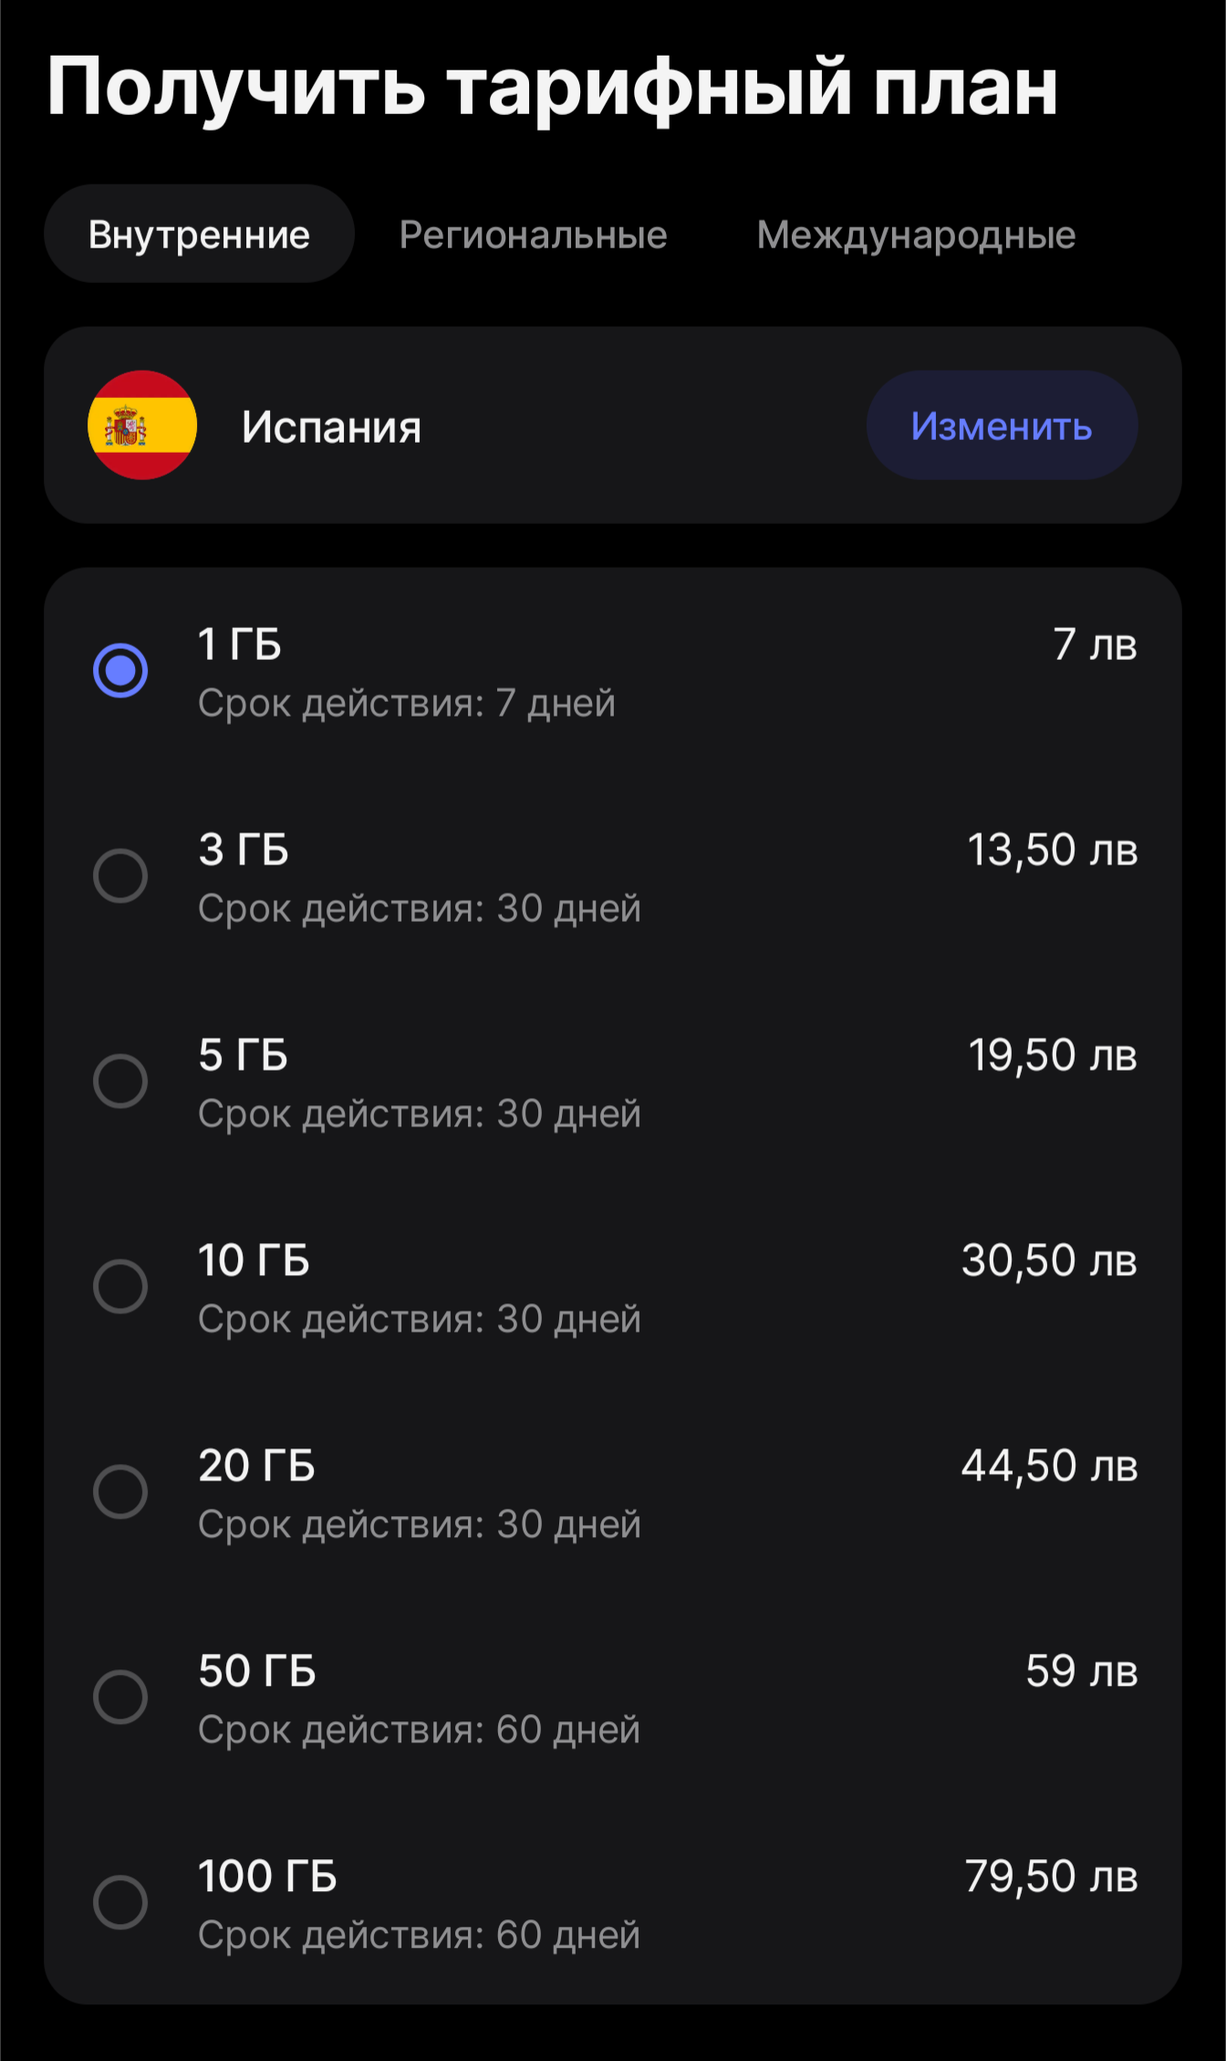Tap the 79,50 лв price label
The width and height of the screenshot is (1226, 2061).
pyautogui.click(x=1051, y=1877)
